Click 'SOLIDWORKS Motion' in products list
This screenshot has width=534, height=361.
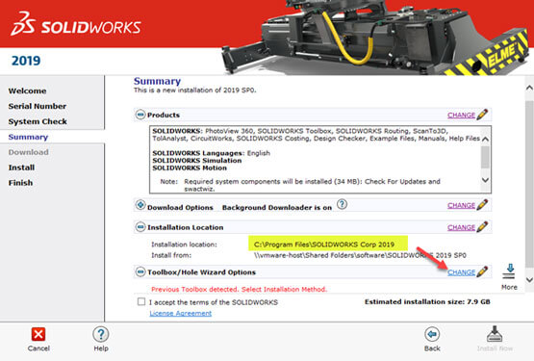point(190,168)
